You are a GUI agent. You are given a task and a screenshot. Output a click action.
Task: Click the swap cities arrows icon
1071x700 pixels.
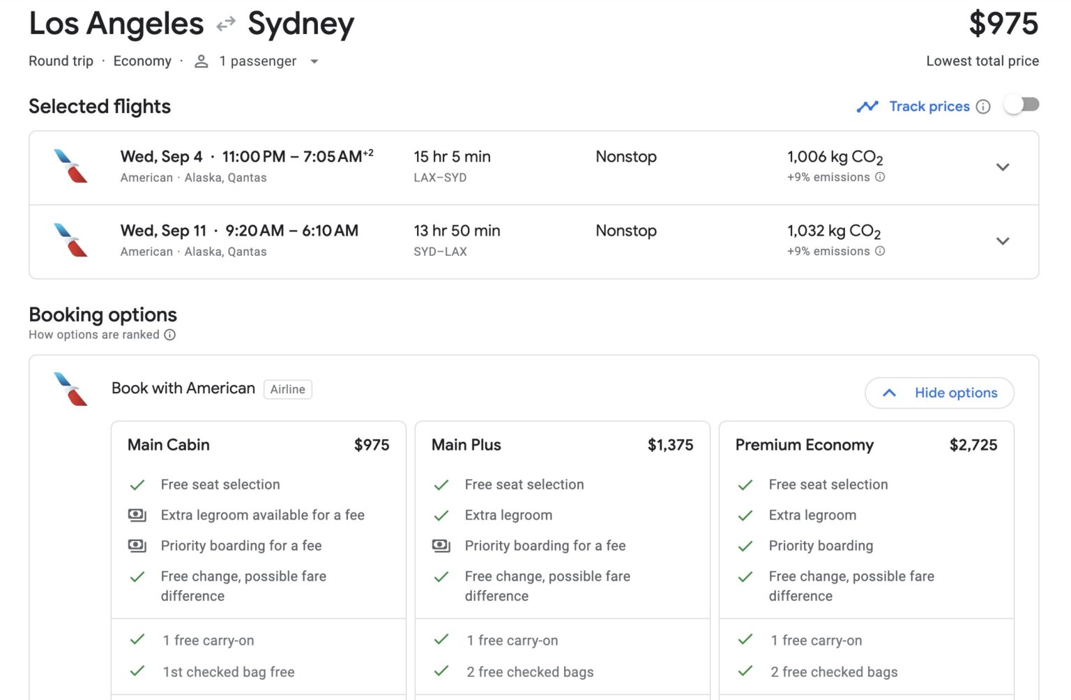coord(225,22)
